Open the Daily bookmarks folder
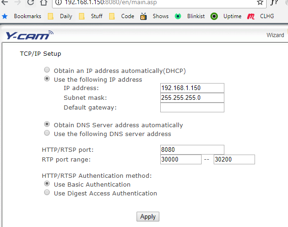Viewport: 288px width, 227px height. pyautogui.click(x=60, y=16)
